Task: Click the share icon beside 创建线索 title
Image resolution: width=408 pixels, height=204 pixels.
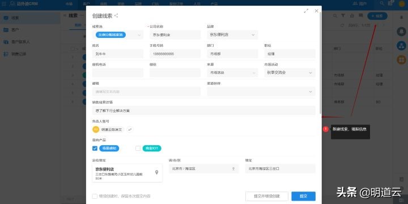Action: click(x=116, y=16)
